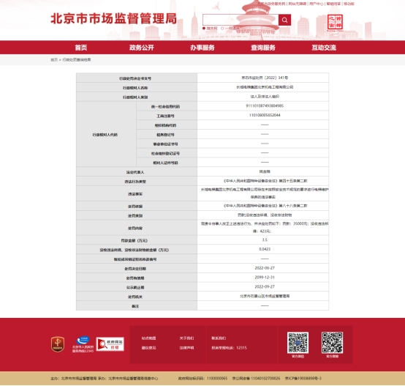Open 联系我们 footer link
The width and height of the screenshot is (405, 386).
[x=219, y=338]
